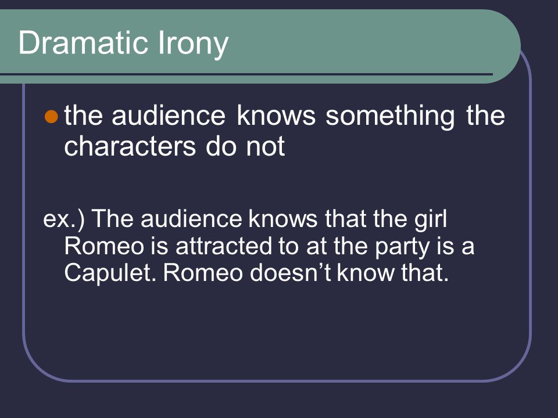Select the "Dramatic Irony" slide title
This screenshot has width=558, height=418.
[x=123, y=44]
